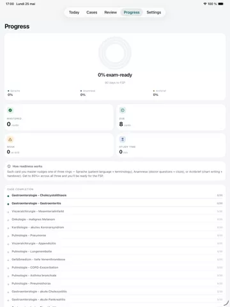Tap the Sprache 0% indicator

click(x=14, y=93)
